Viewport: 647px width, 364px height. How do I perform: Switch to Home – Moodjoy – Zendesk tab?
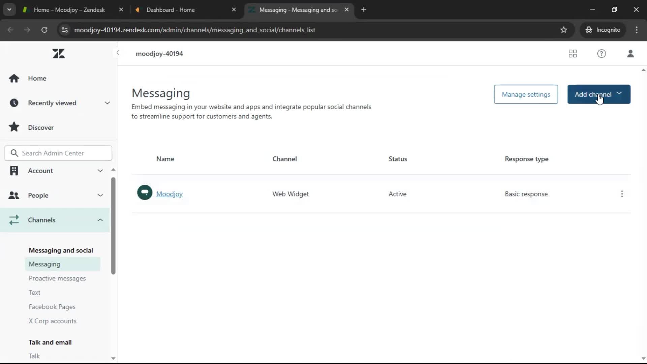[69, 10]
